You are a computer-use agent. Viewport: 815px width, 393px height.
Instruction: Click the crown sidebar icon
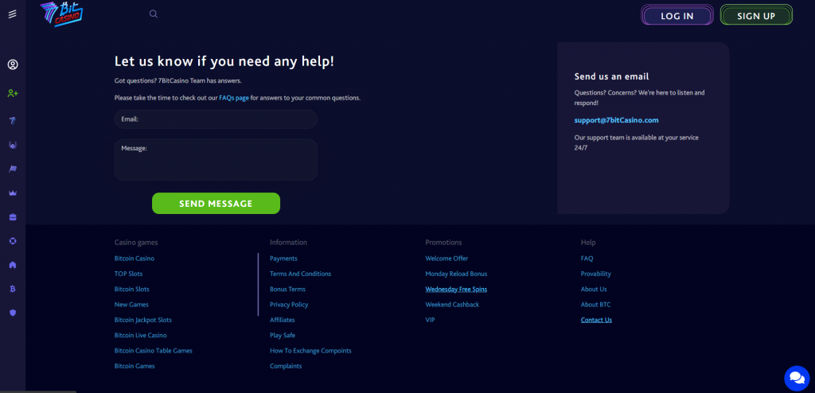tap(13, 193)
